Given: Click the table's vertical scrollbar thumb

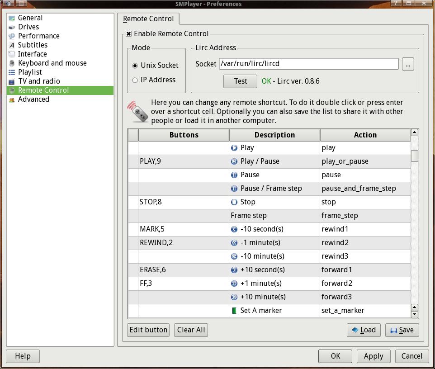Looking at the screenshot, I should click(x=415, y=156).
